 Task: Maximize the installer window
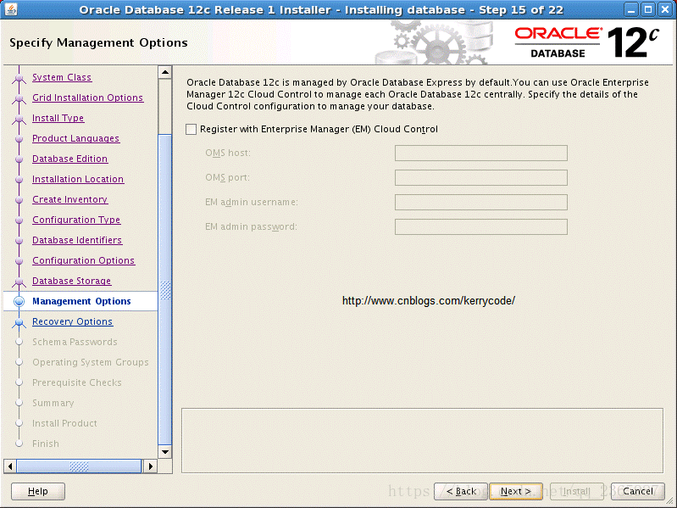coord(648,9)
